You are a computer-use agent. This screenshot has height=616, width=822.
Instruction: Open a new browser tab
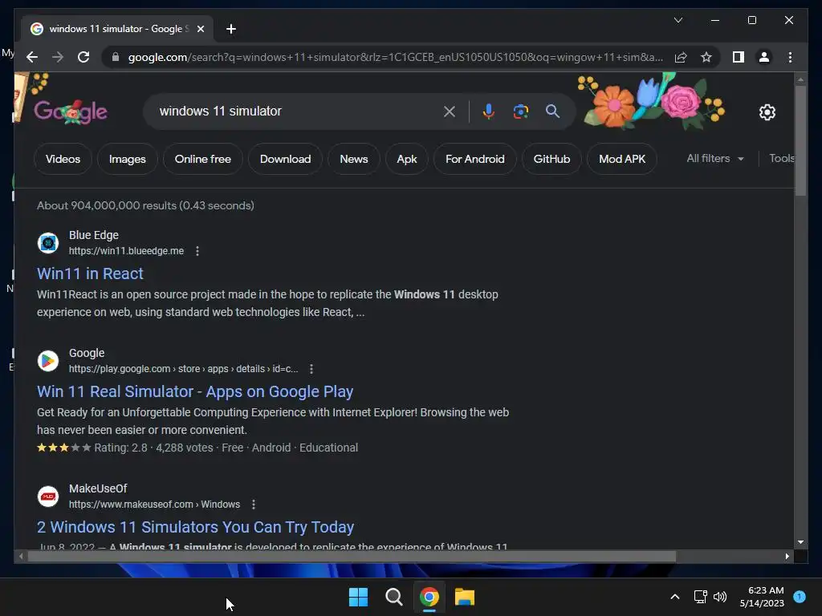pyautogui.click(x=230, y=29)
